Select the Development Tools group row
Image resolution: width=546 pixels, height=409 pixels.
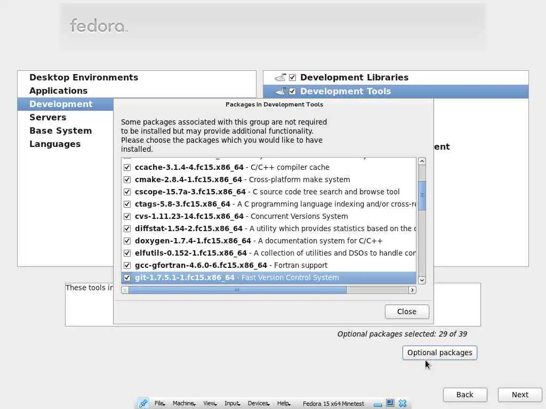396,91
